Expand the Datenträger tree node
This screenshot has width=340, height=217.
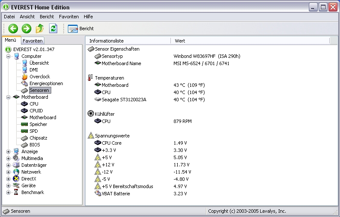click(8, 165)
